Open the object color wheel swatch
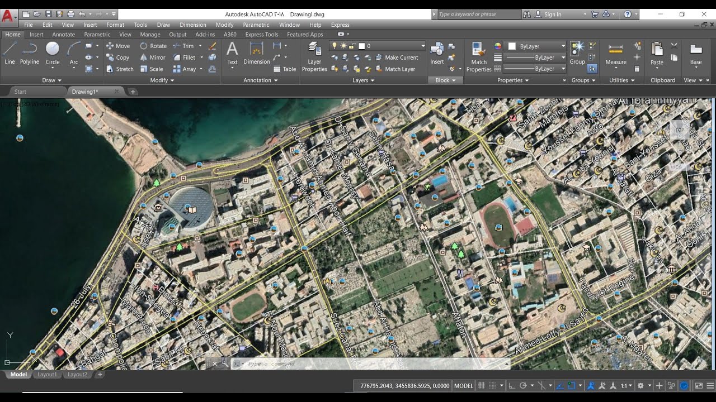 tap(497, 46)
